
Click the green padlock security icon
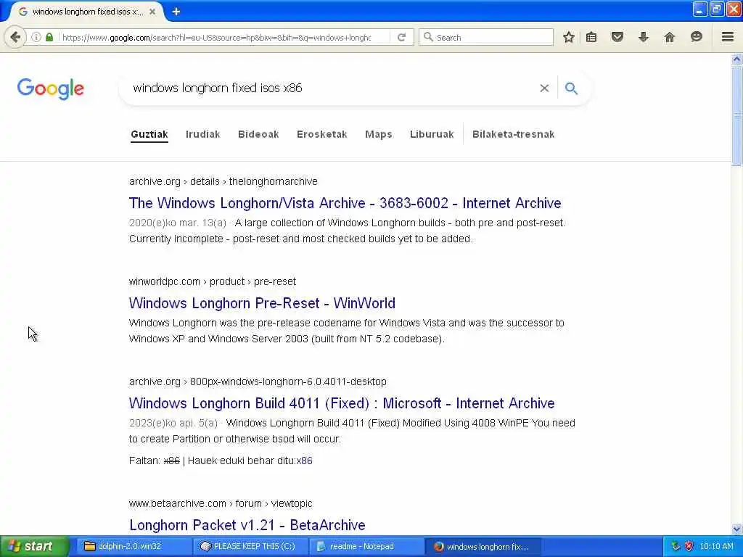coord(49,37)
